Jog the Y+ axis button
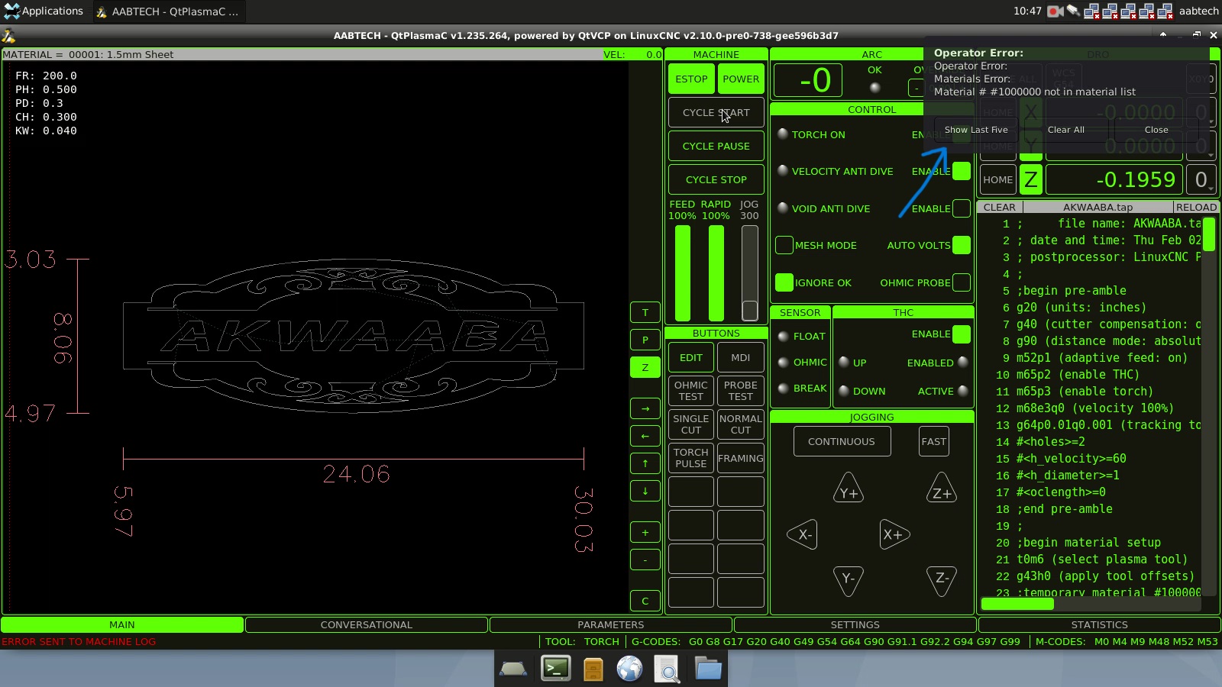Screen dimensions: 1222x687 [x=849, y=489]
